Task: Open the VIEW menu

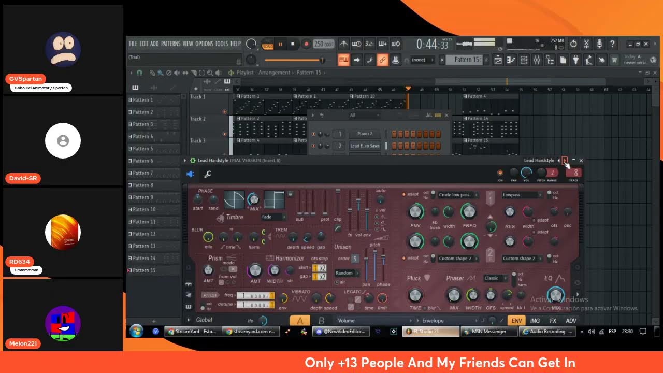Action: [x=188, y=44]
